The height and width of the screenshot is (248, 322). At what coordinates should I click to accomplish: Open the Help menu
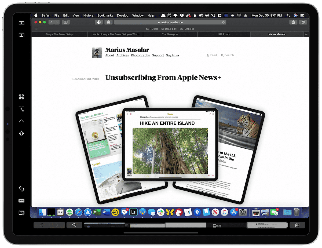151,16
